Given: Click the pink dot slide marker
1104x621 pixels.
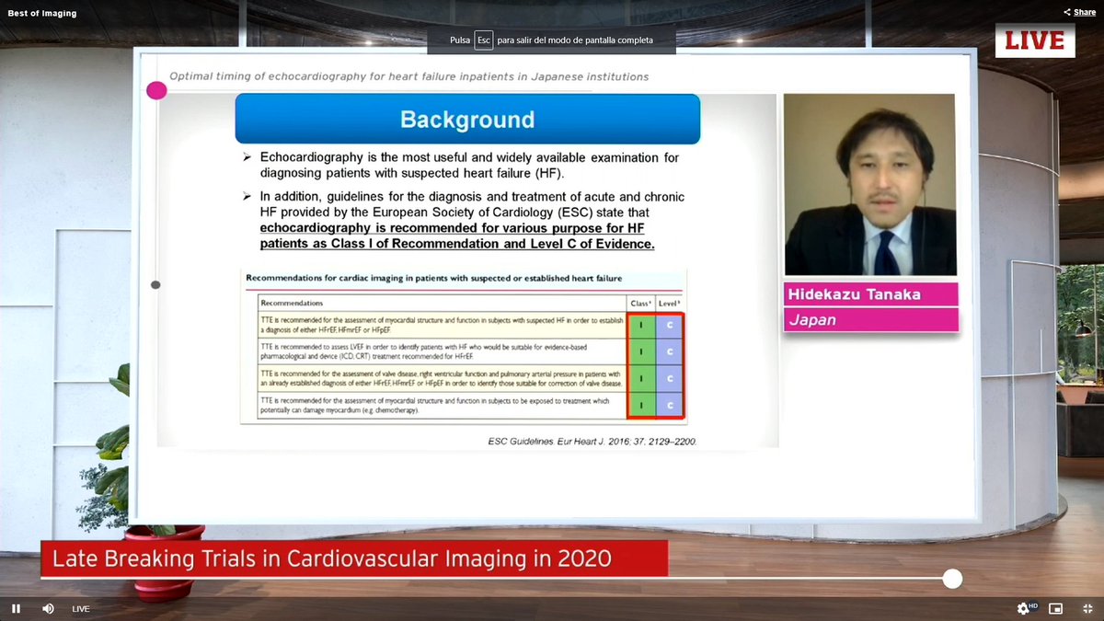Looking at the screenshot, I should pyautogui.click(x=156, y=90).
